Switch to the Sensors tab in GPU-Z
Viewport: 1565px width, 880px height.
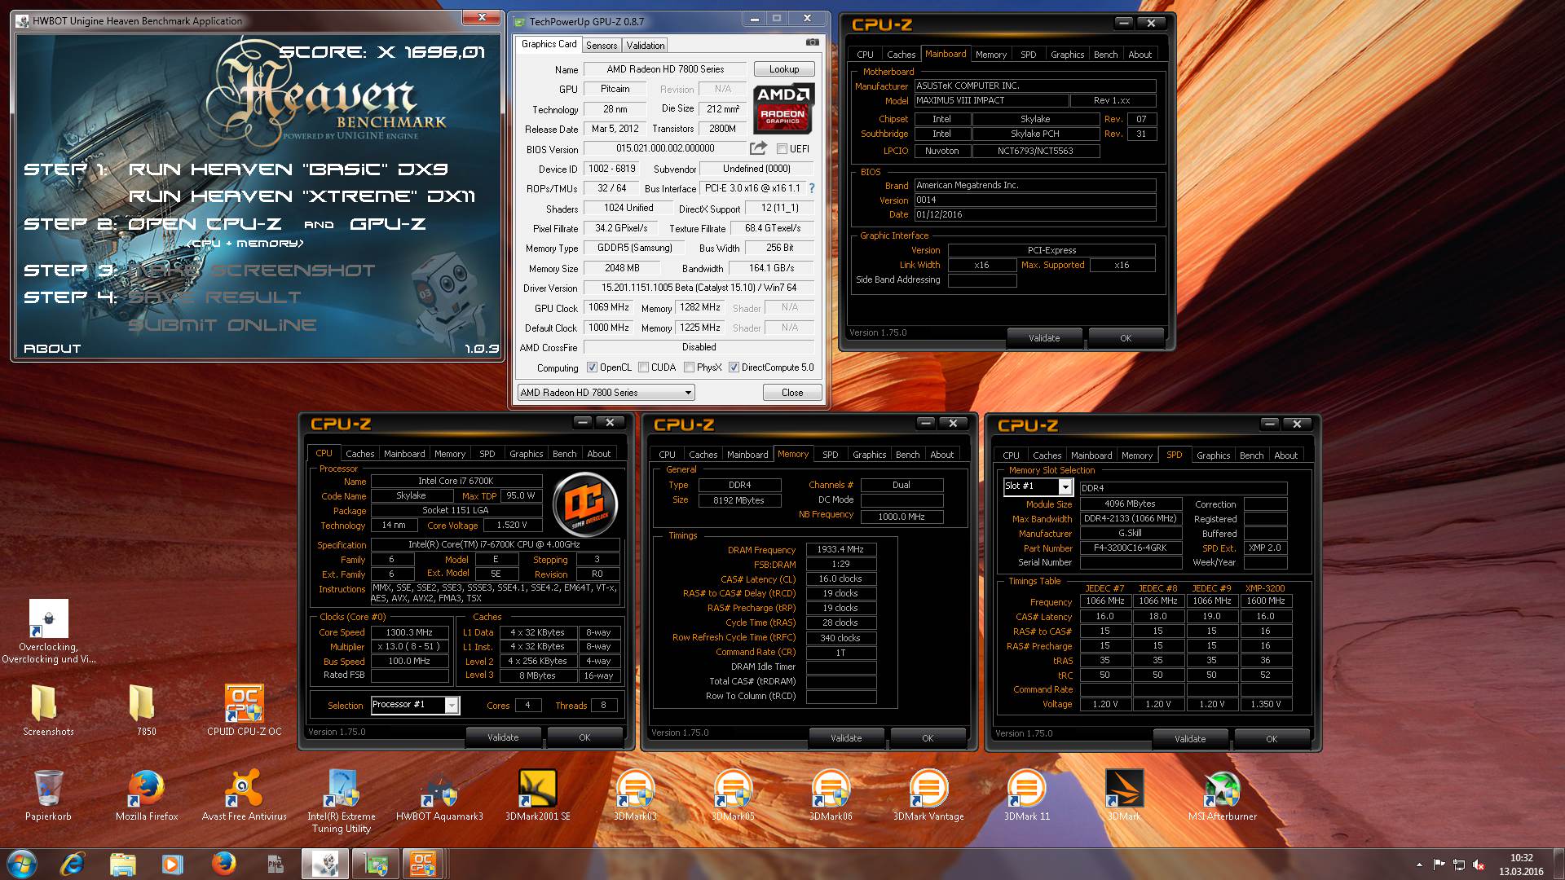602,46
